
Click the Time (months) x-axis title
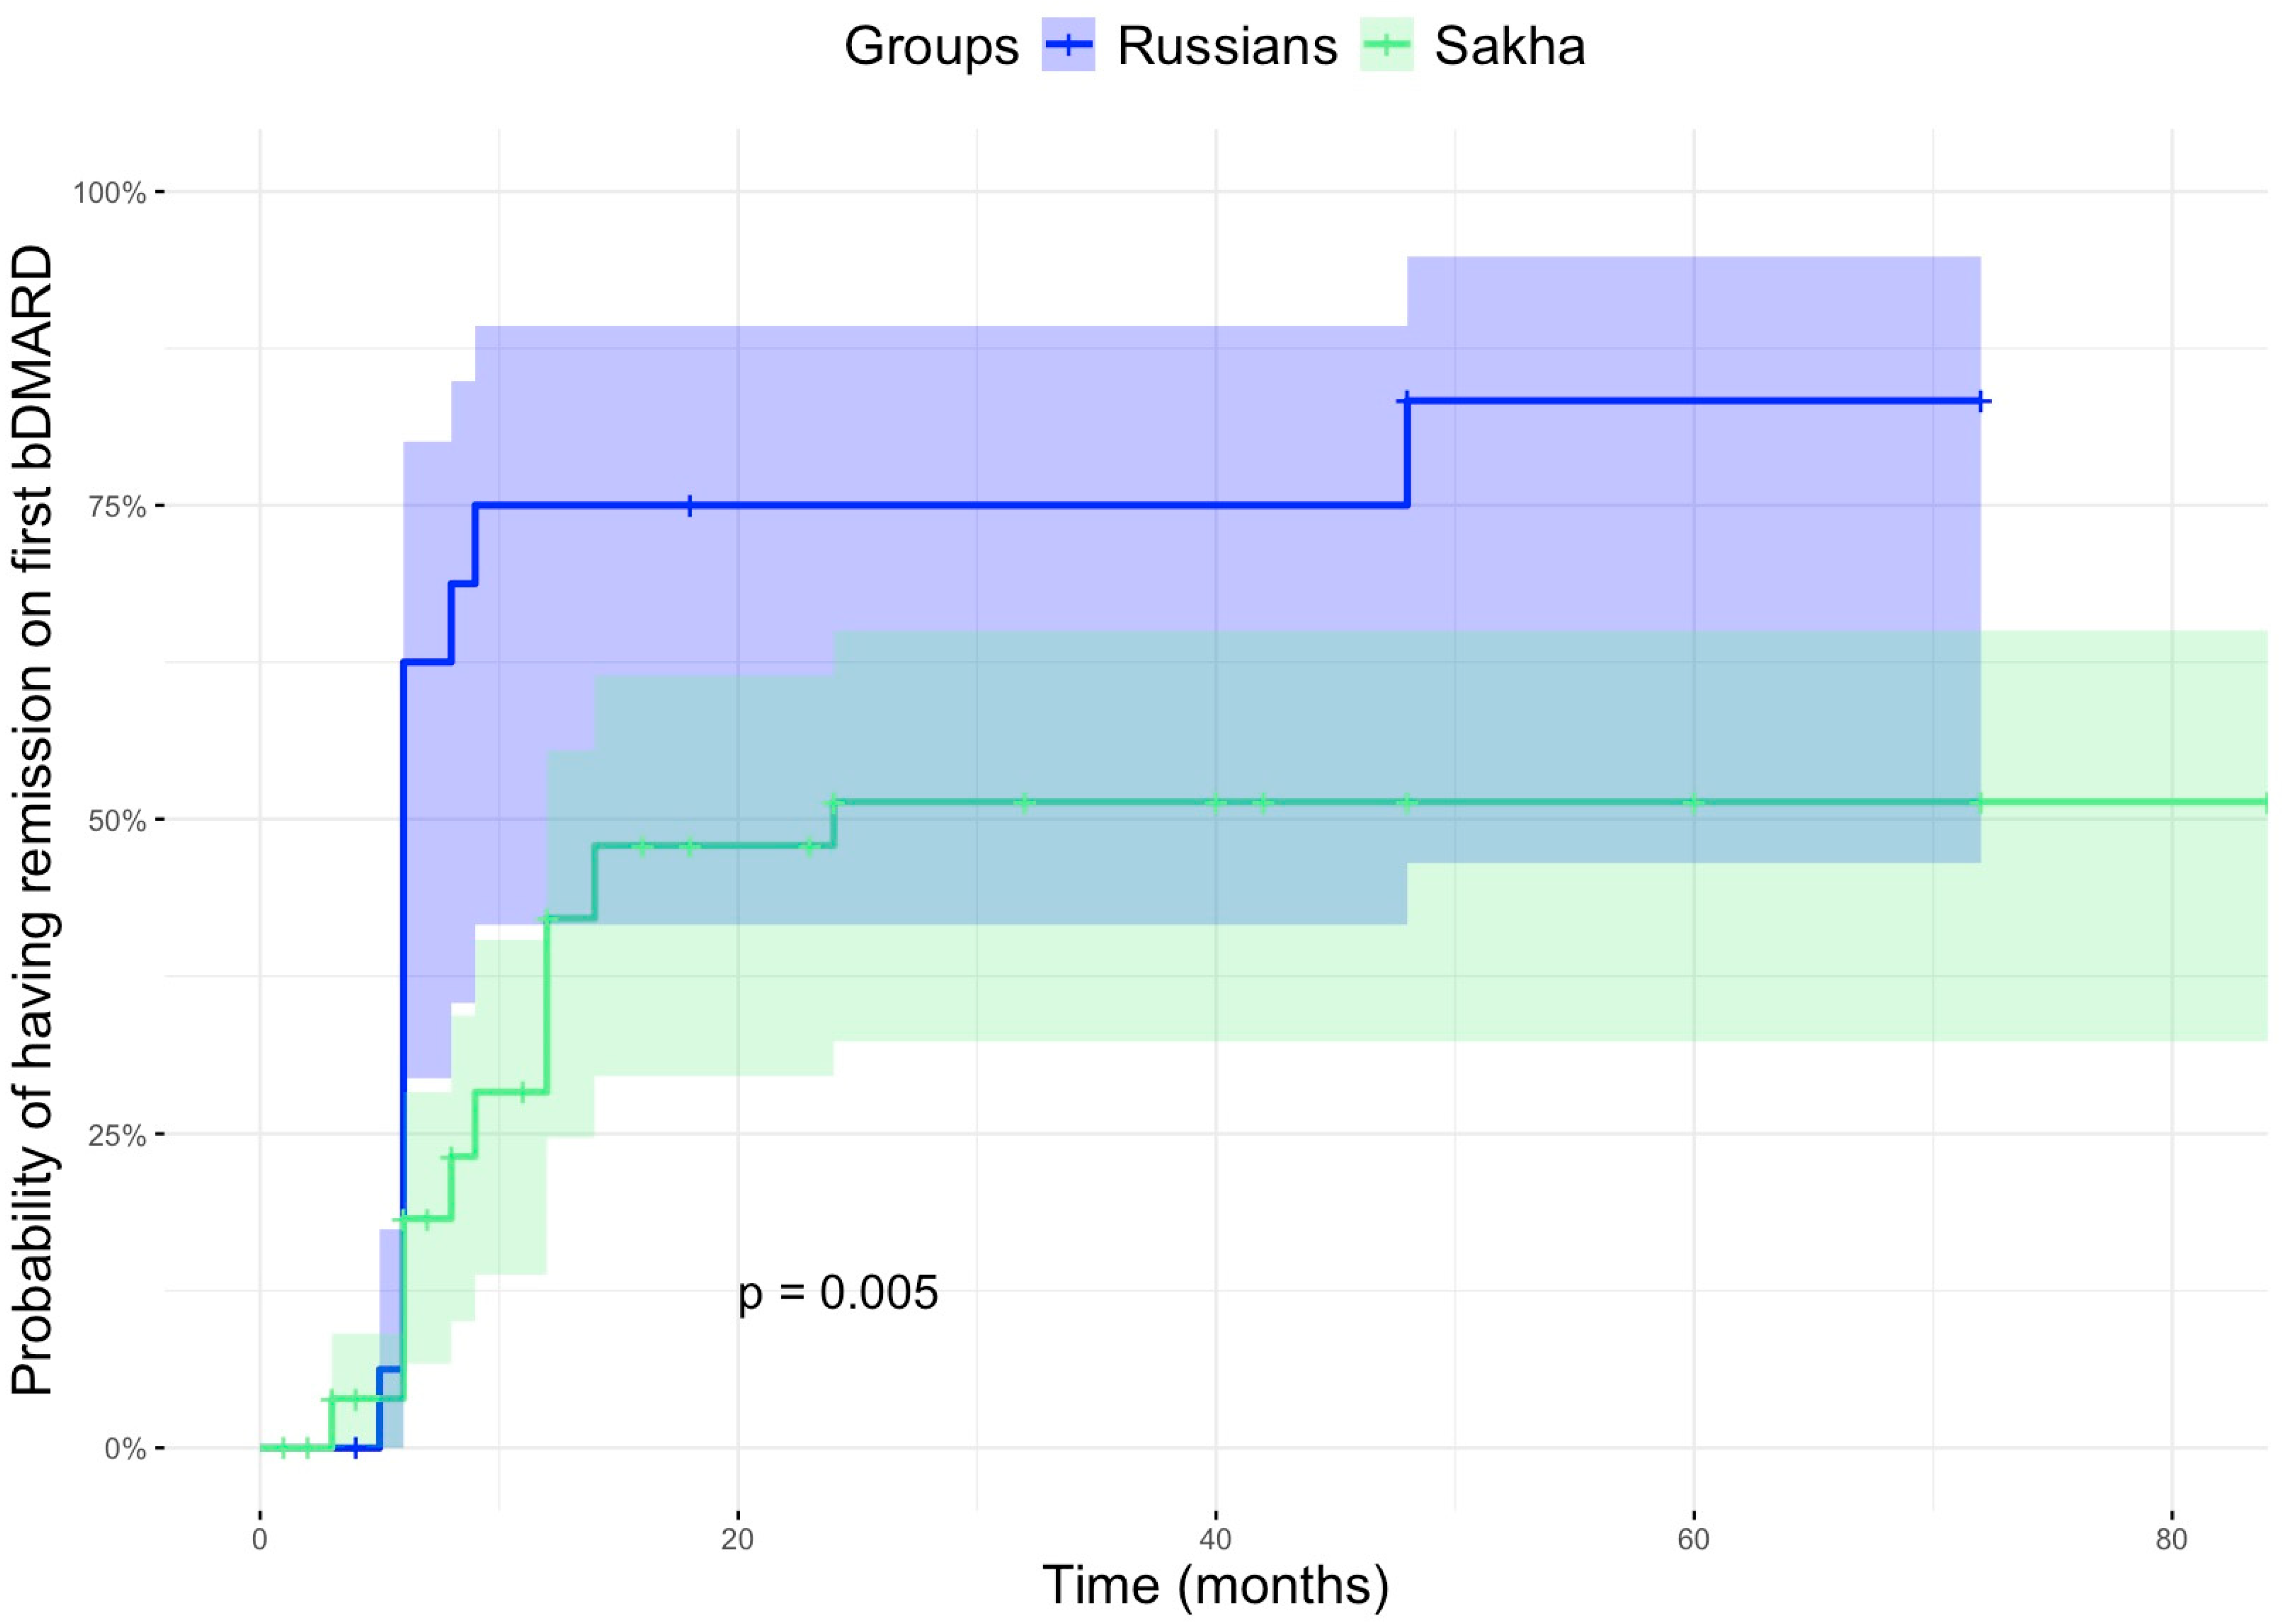[1216, 1585]
